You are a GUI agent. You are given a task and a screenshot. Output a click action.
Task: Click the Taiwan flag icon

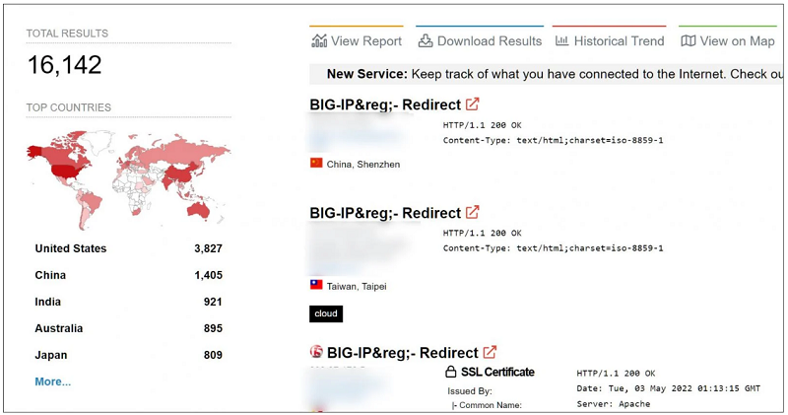[x=316, y=285]
